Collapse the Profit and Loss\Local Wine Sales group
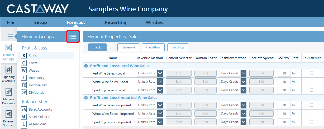This screenshot has height=129, width=324. click(86, 66)
